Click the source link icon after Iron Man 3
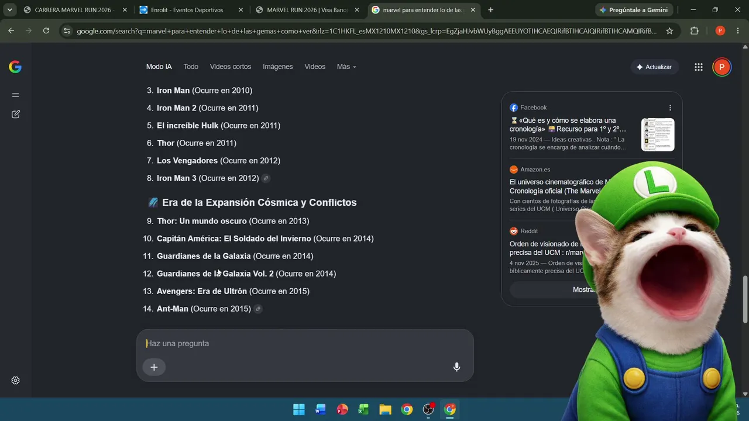 [266, 178]
